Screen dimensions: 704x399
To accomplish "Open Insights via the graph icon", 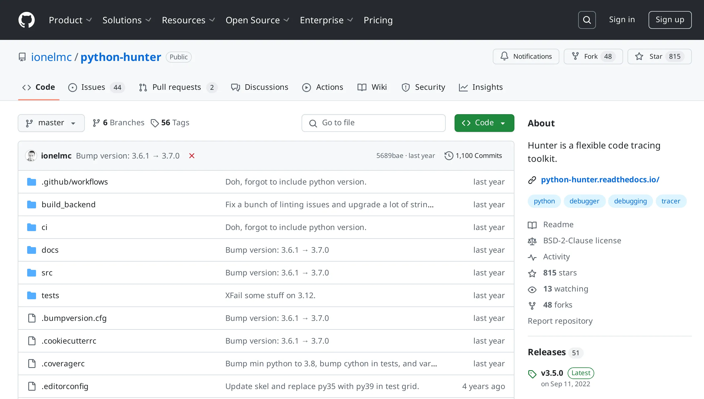I will (x=463, y=87).
